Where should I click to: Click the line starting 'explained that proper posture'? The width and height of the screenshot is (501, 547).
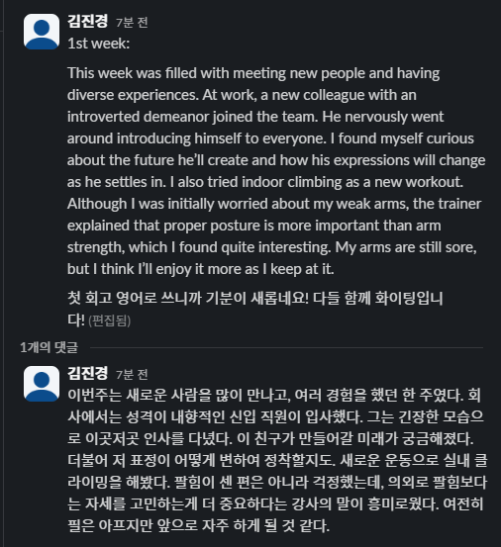click(x=254, y=226)
